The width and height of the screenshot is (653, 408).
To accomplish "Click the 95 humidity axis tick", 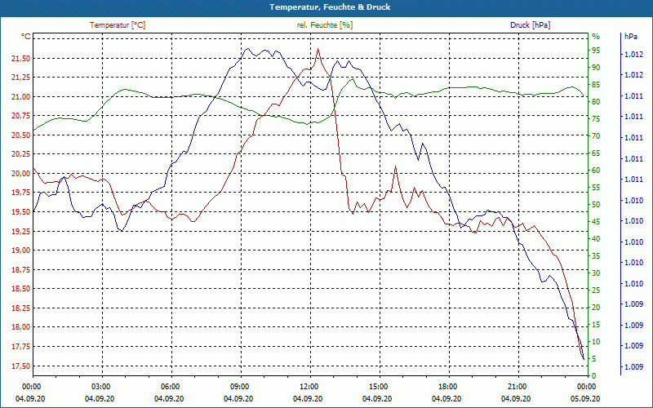I will pyautogui.click(x=596, y=51).
